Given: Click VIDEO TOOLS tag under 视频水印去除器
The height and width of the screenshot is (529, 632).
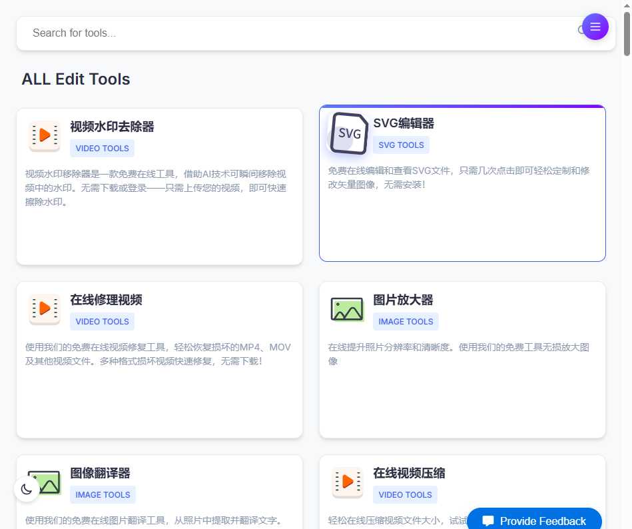Looking at the screenshot, I should point(102,148).
